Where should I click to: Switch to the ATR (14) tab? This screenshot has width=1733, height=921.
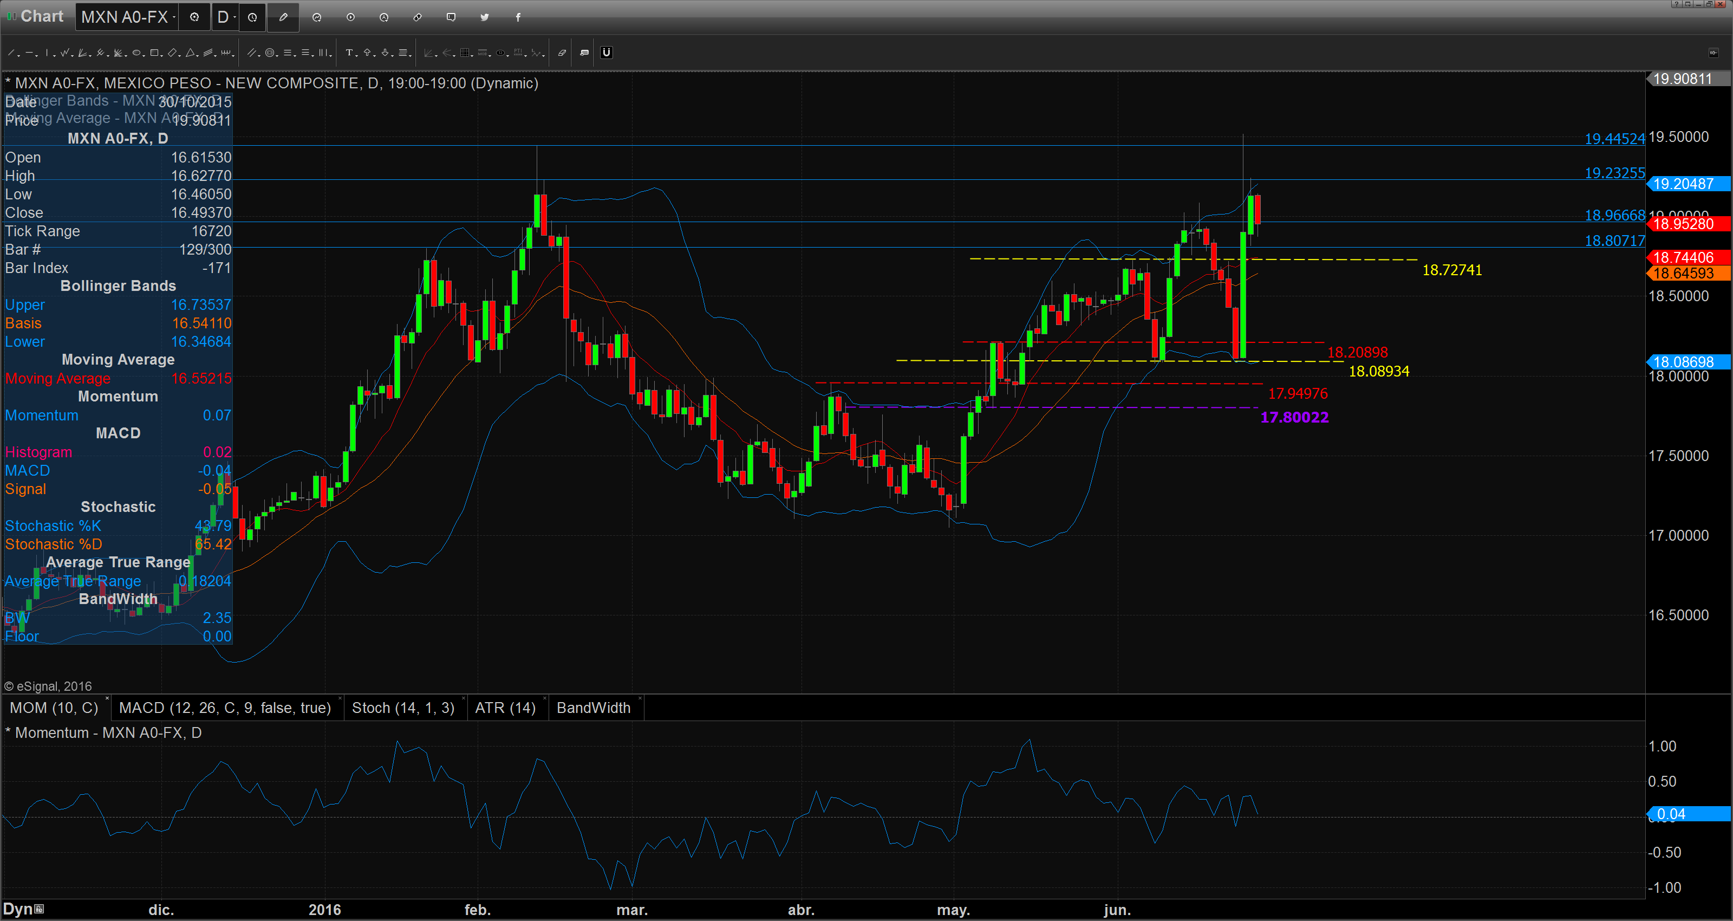point(505,708)
